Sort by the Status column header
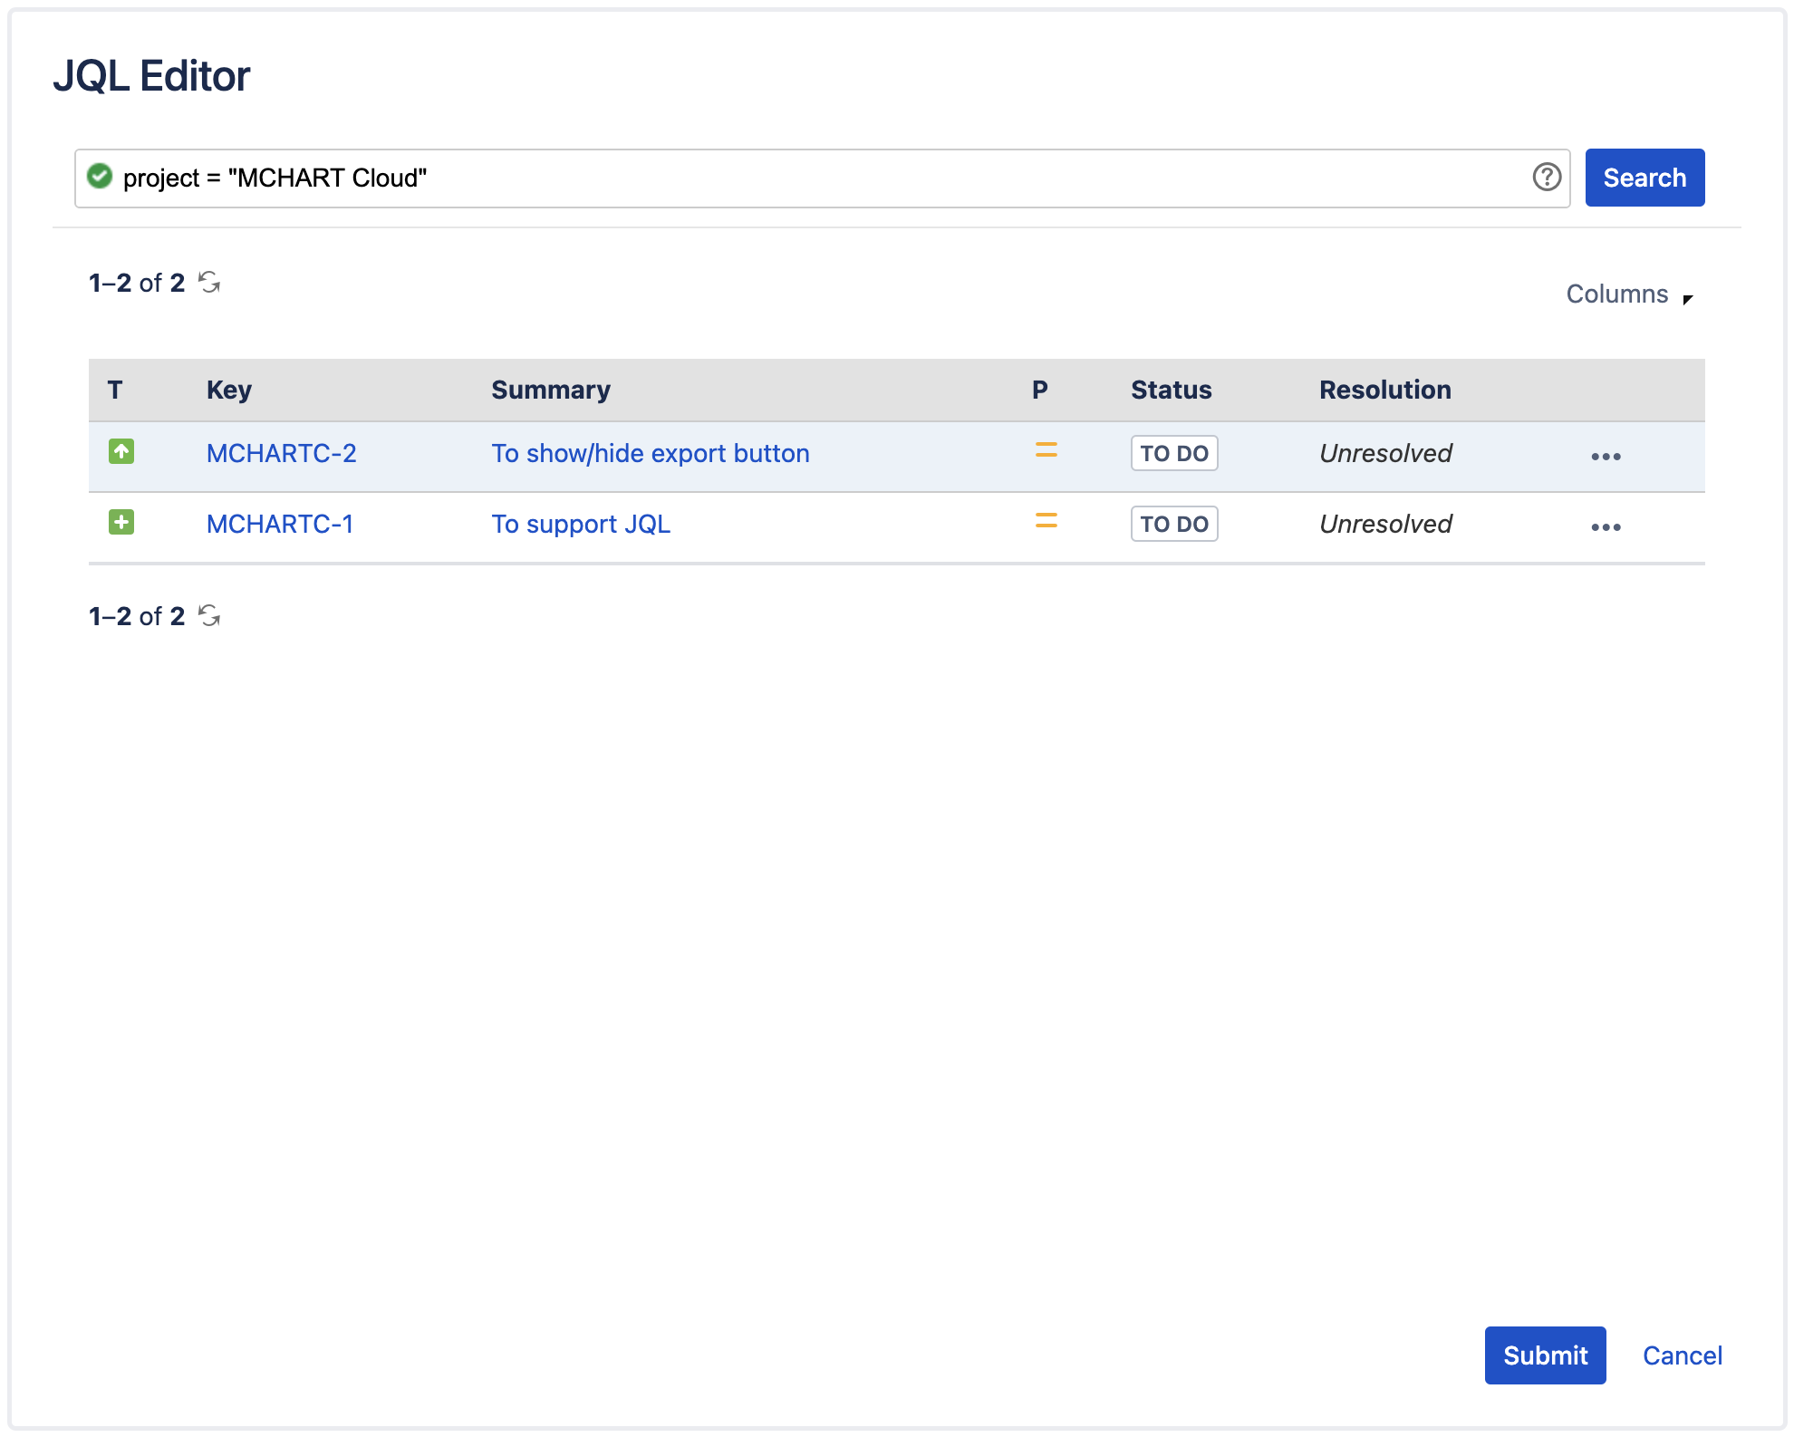Viewport: 1794px width, 1437px height. tap(1171, 390)
